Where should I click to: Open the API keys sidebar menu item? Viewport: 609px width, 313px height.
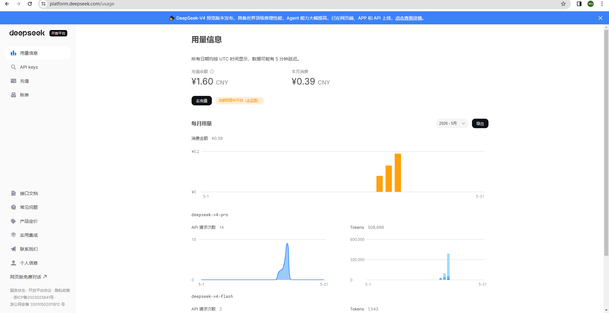click(38, 67)
